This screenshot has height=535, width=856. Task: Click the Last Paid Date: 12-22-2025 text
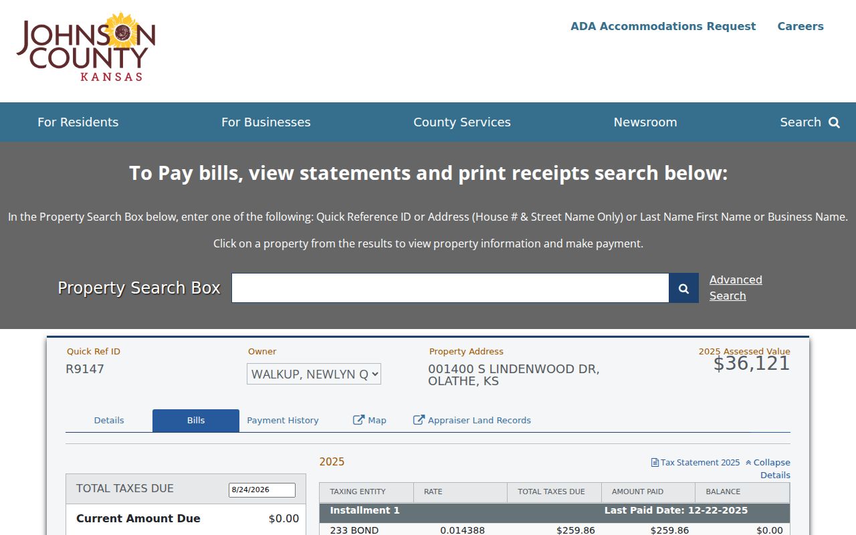click(676, 510)
